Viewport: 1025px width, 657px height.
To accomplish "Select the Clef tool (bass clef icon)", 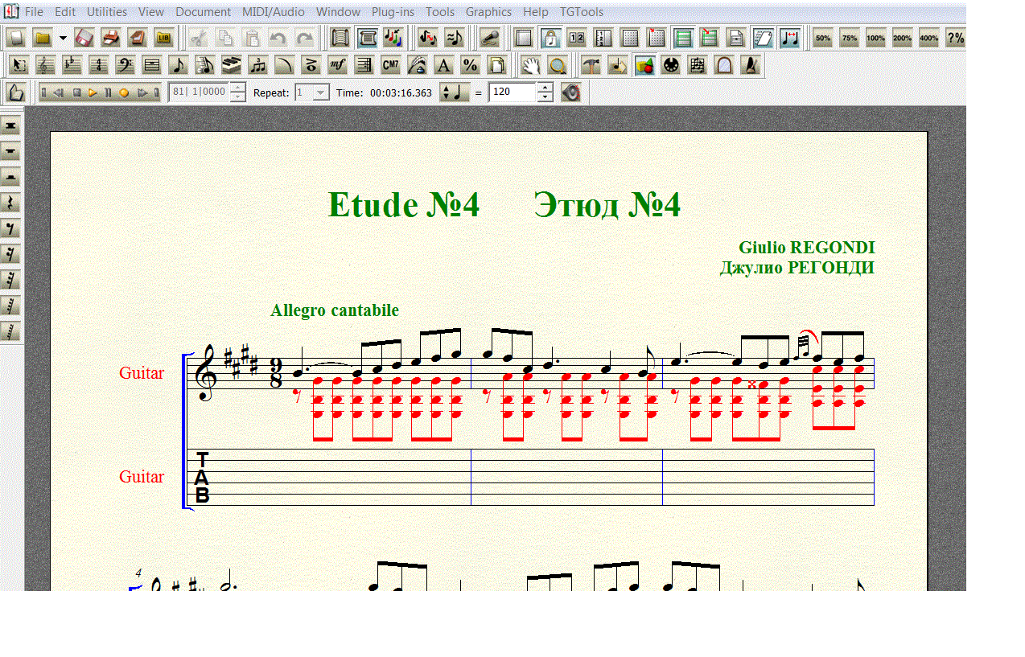I will click(x=126, y=65).
